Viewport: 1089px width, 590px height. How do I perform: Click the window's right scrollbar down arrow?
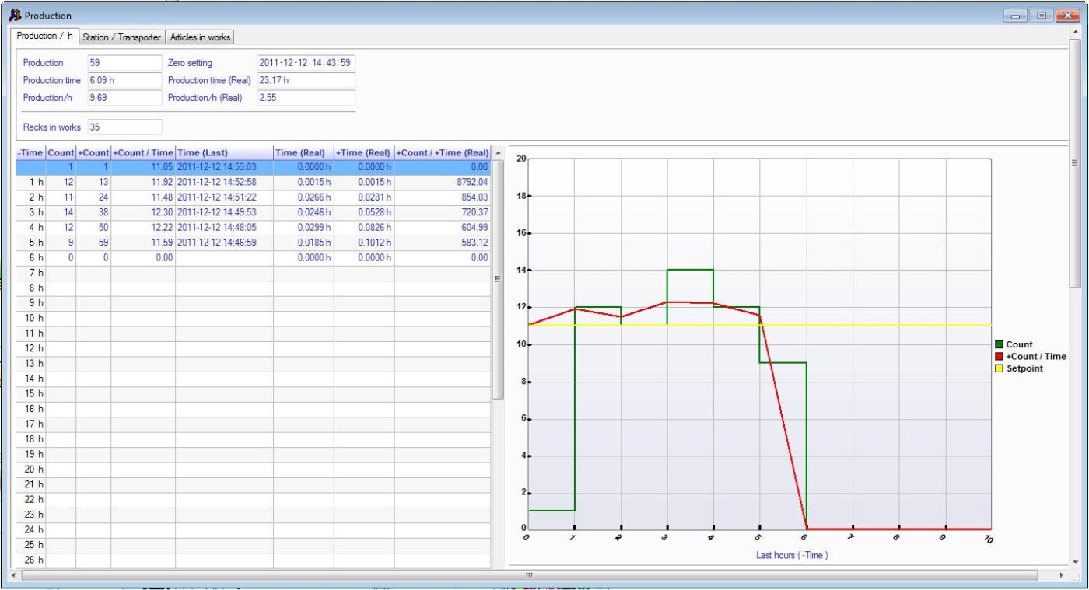tap(1076, 561)
